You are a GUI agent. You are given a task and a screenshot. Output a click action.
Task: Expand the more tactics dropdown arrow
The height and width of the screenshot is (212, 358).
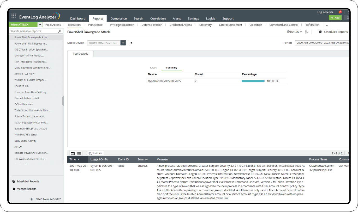click(x=327, y=25)
